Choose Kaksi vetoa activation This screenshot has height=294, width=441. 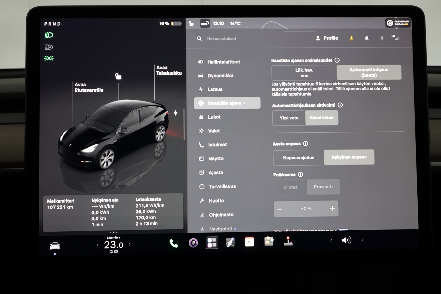pyautogui.click(x=321, y=118)
